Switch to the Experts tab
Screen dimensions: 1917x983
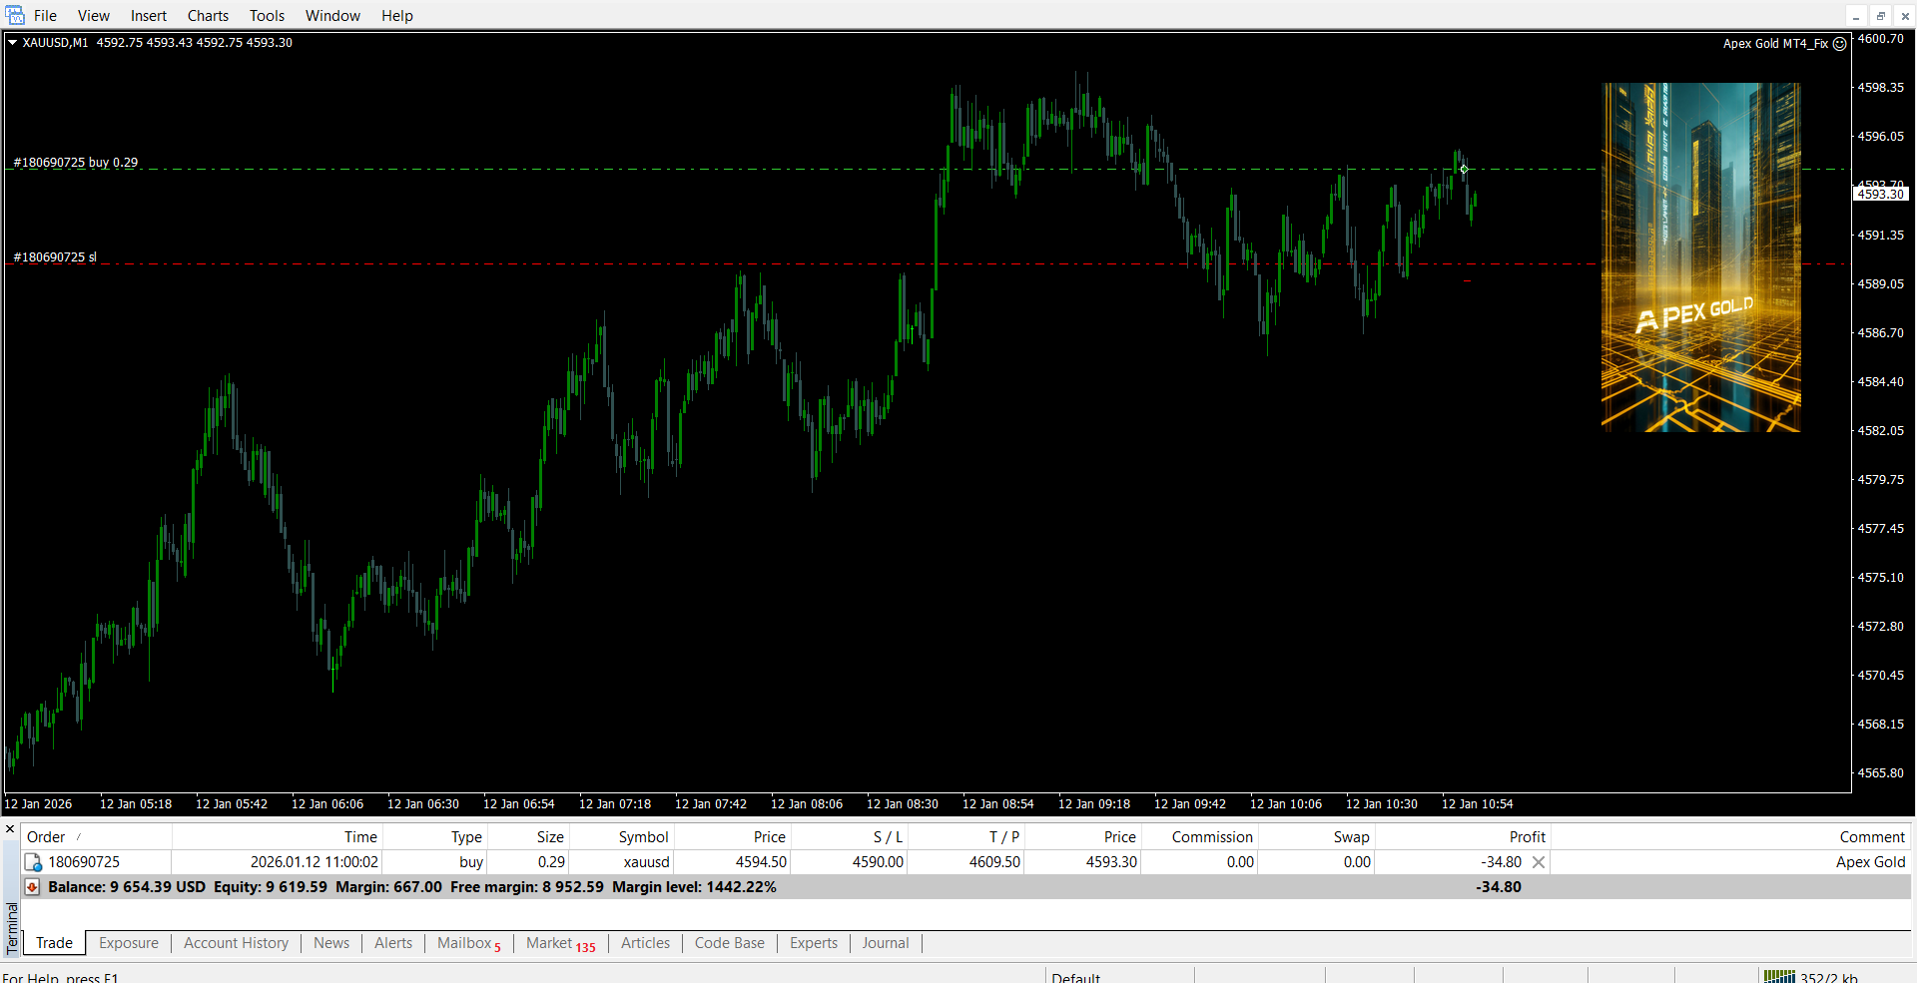point(813,943)
